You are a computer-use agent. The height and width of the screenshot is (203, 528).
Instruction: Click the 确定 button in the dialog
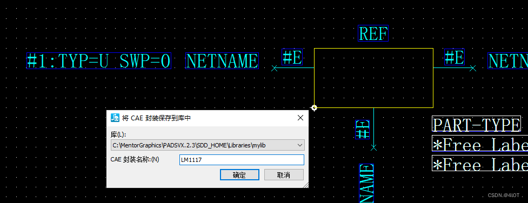[239, 175]
